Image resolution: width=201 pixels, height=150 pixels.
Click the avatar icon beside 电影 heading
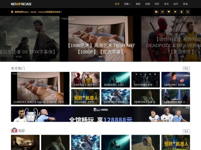(x=14, y=131)
